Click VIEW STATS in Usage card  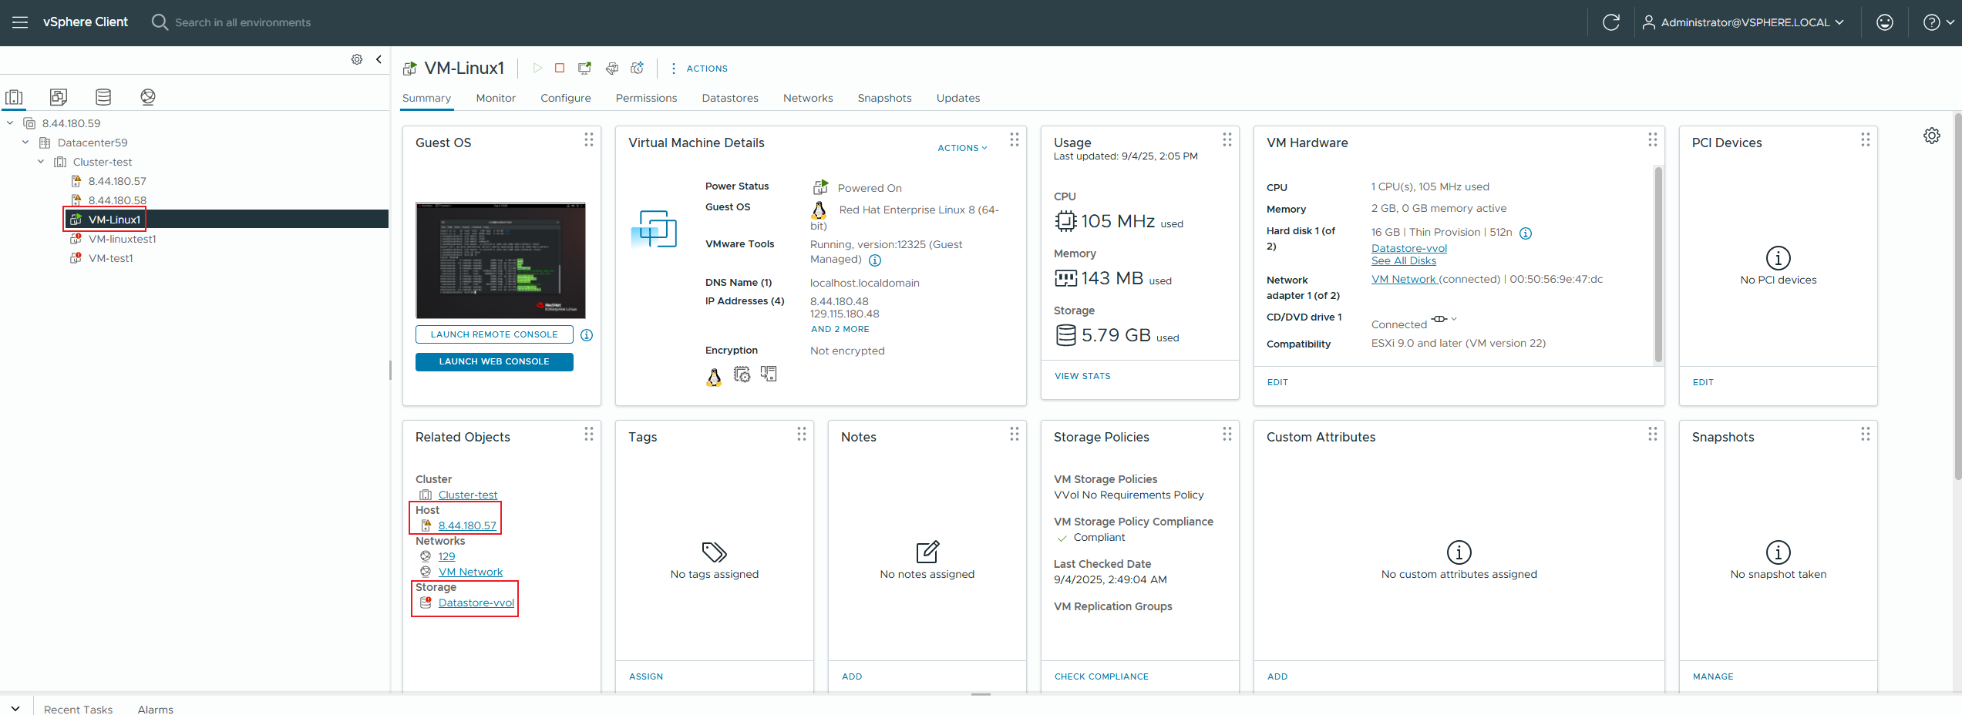tap(1082, 376)
